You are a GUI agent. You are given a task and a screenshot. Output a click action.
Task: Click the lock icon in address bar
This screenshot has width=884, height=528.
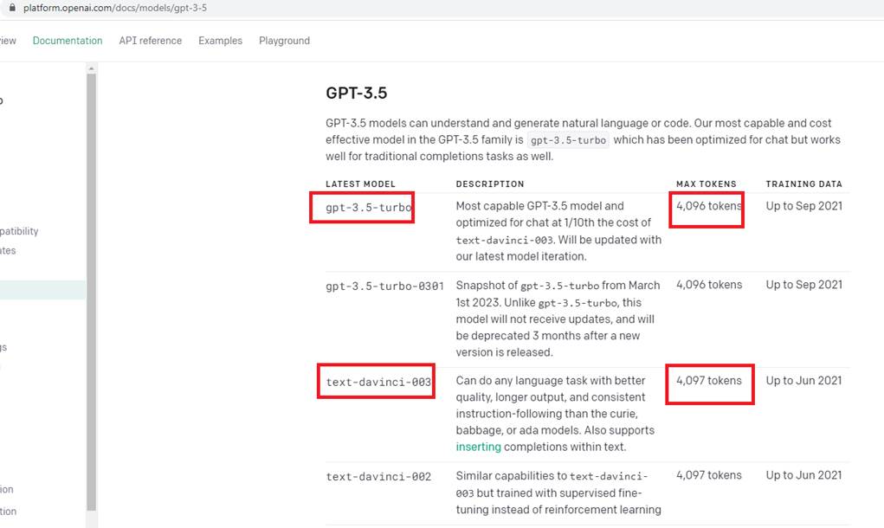pyautogui.click(x=11, y=8)
